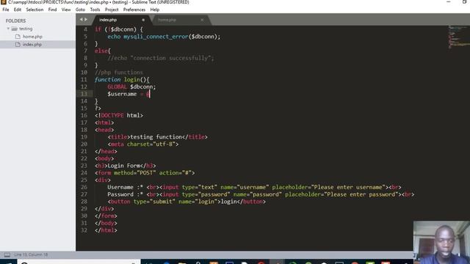Collapse the testing folder arrow
Image resolution: width=470 pixels, height=264 pixels.
pos(8,29)
